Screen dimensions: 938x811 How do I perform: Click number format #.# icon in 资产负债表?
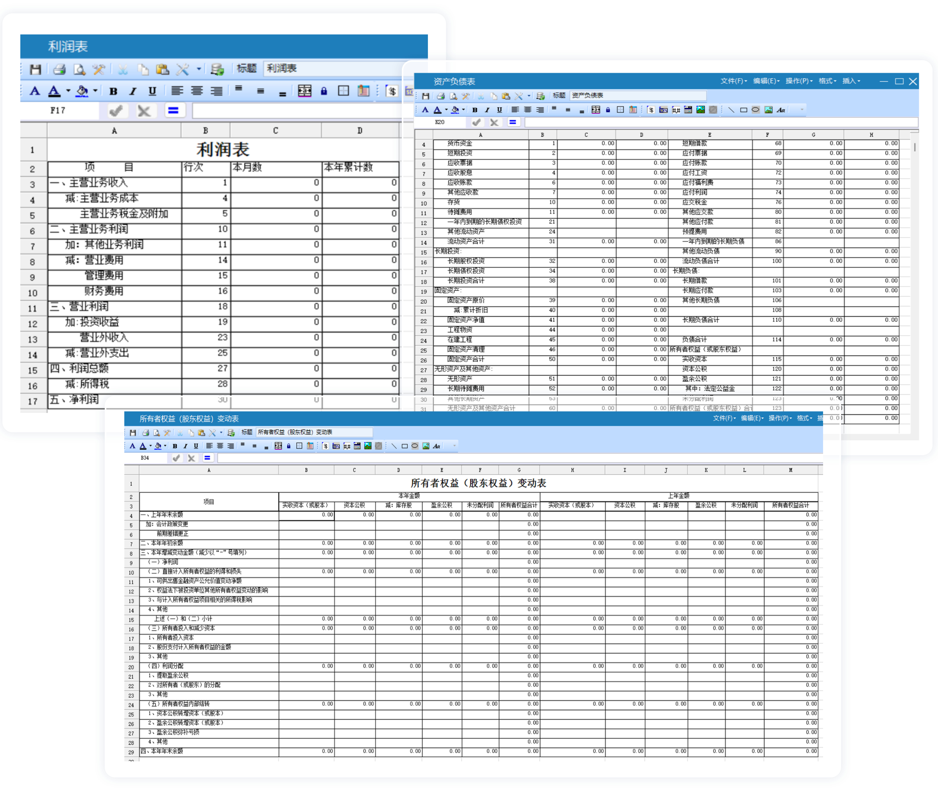click(676, 110)
